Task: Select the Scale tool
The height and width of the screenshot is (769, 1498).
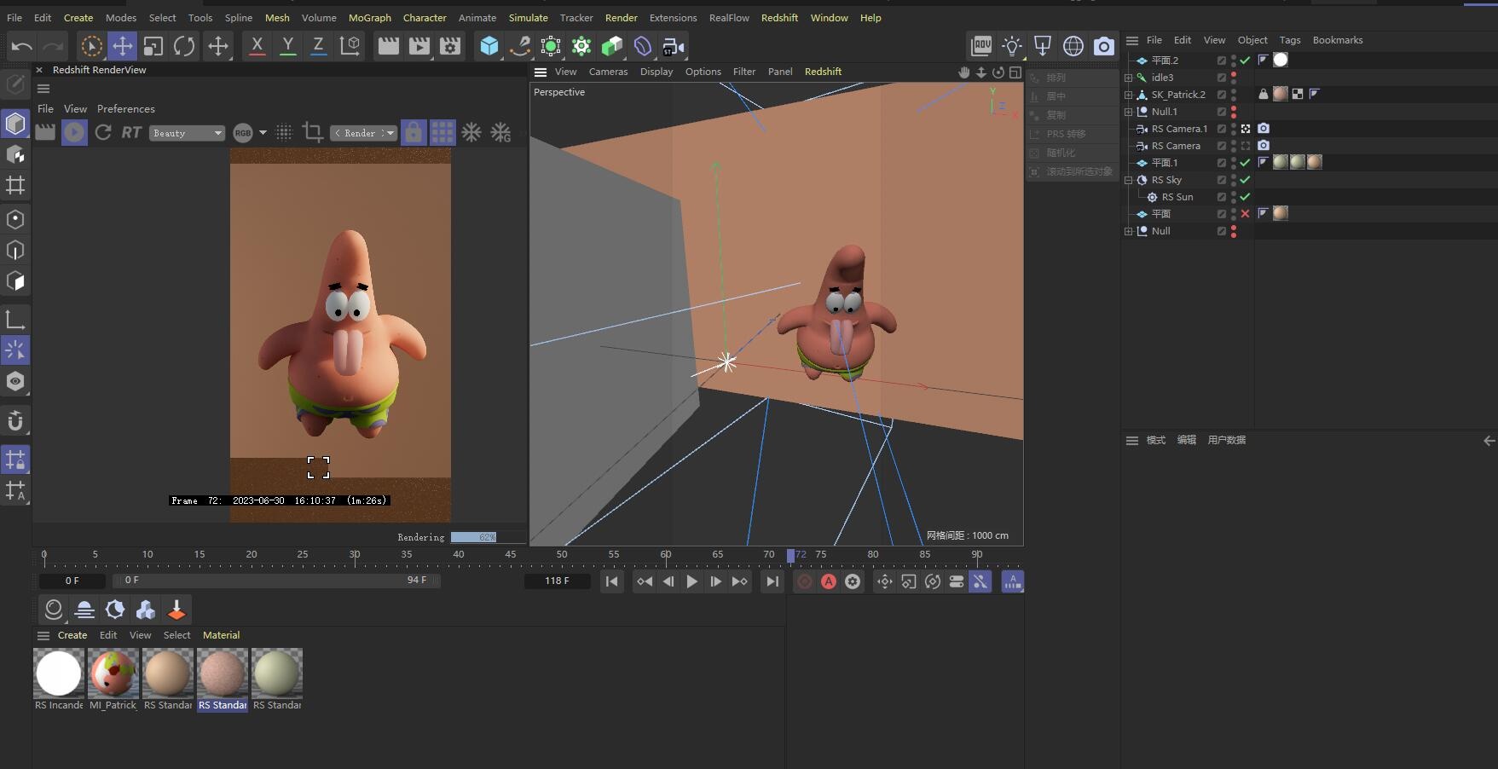Action: pyautogui.click(x=153, y=46)
